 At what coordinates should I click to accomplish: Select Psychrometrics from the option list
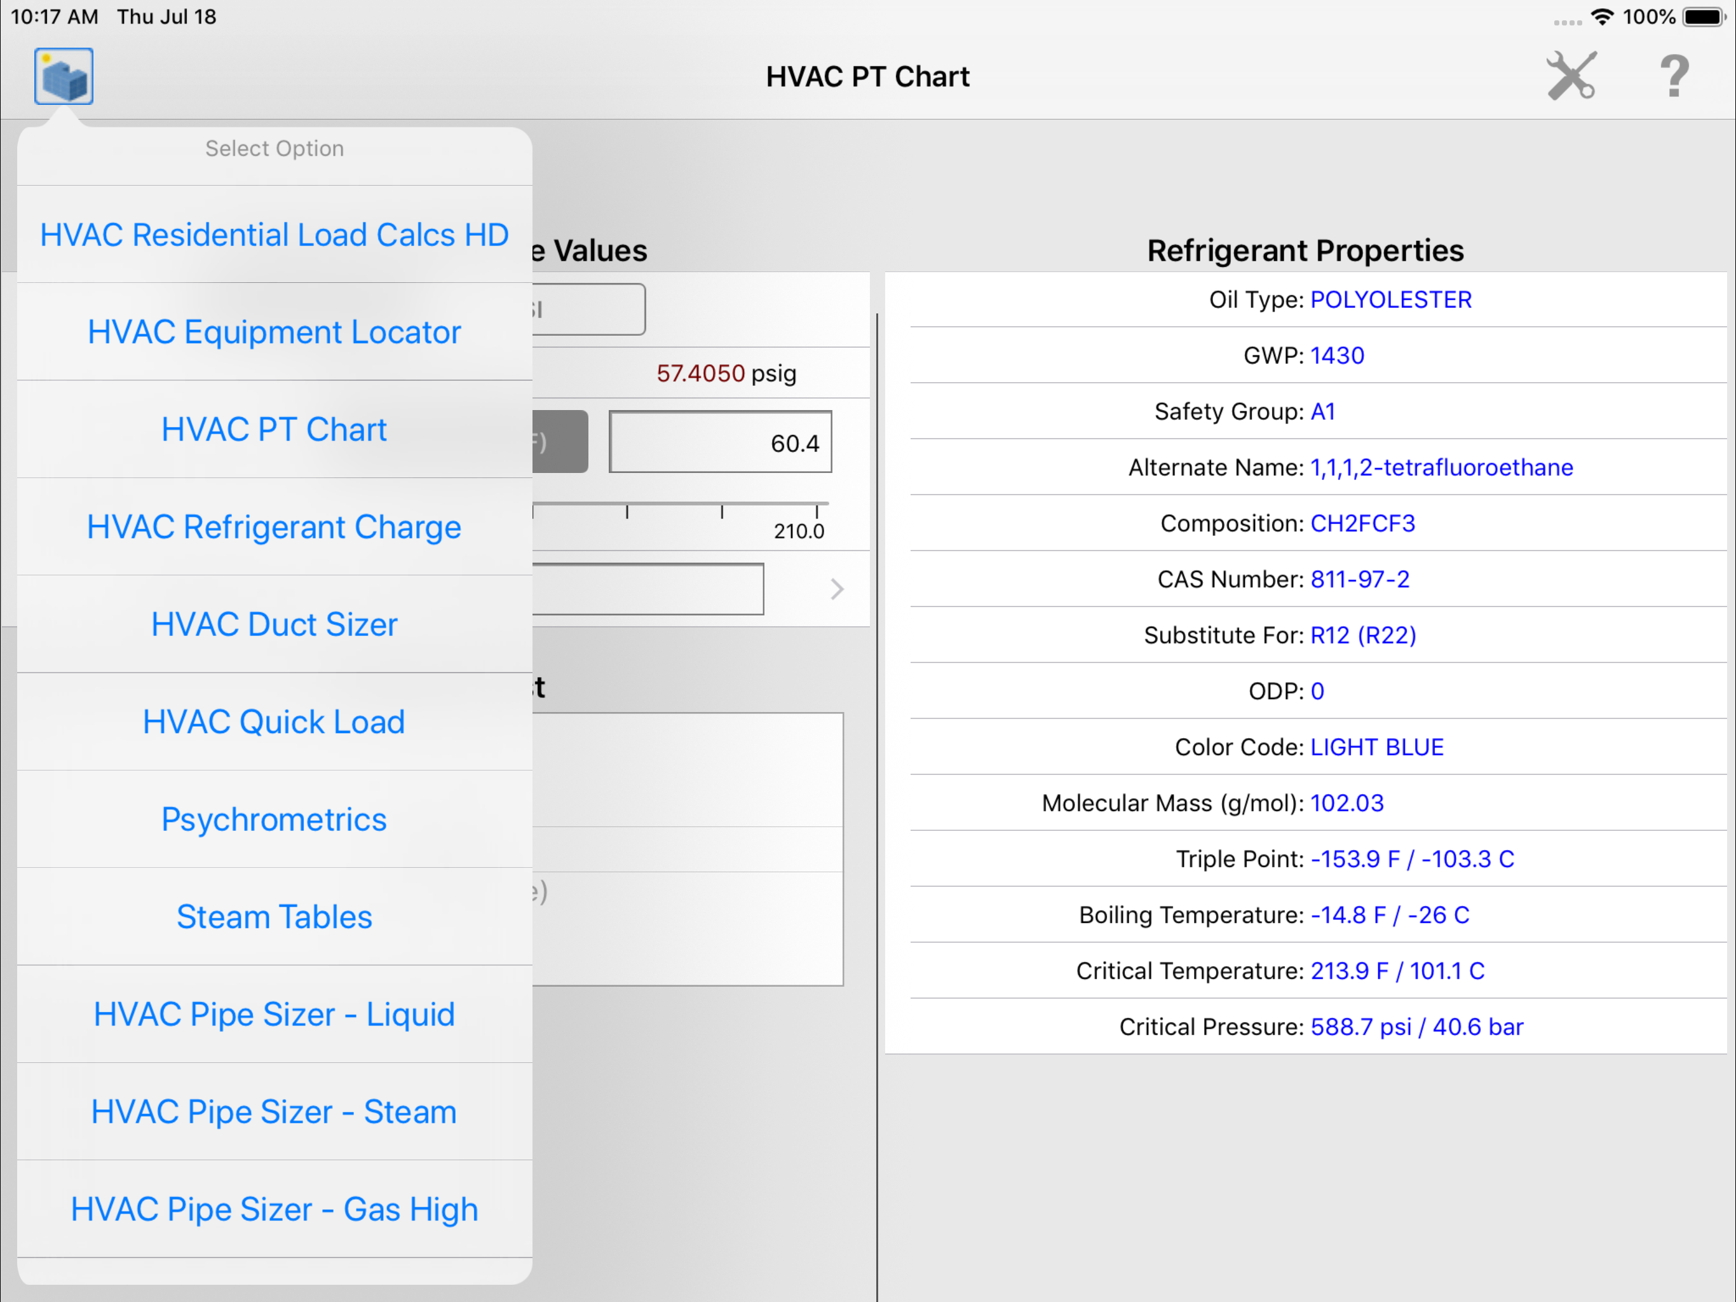coord(274,819)
